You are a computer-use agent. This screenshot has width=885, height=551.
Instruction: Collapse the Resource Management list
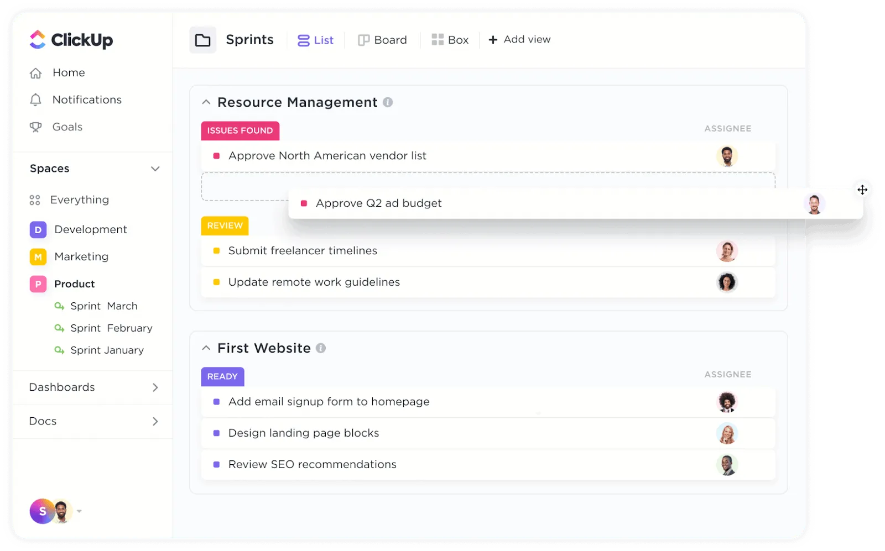[206, 102]
